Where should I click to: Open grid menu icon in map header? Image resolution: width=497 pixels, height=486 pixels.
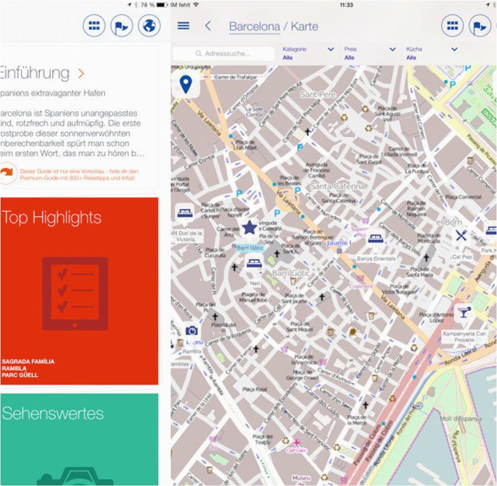tap(452, 26)
